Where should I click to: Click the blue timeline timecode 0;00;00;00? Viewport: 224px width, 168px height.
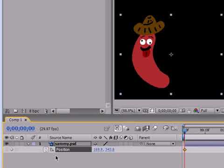21,128
